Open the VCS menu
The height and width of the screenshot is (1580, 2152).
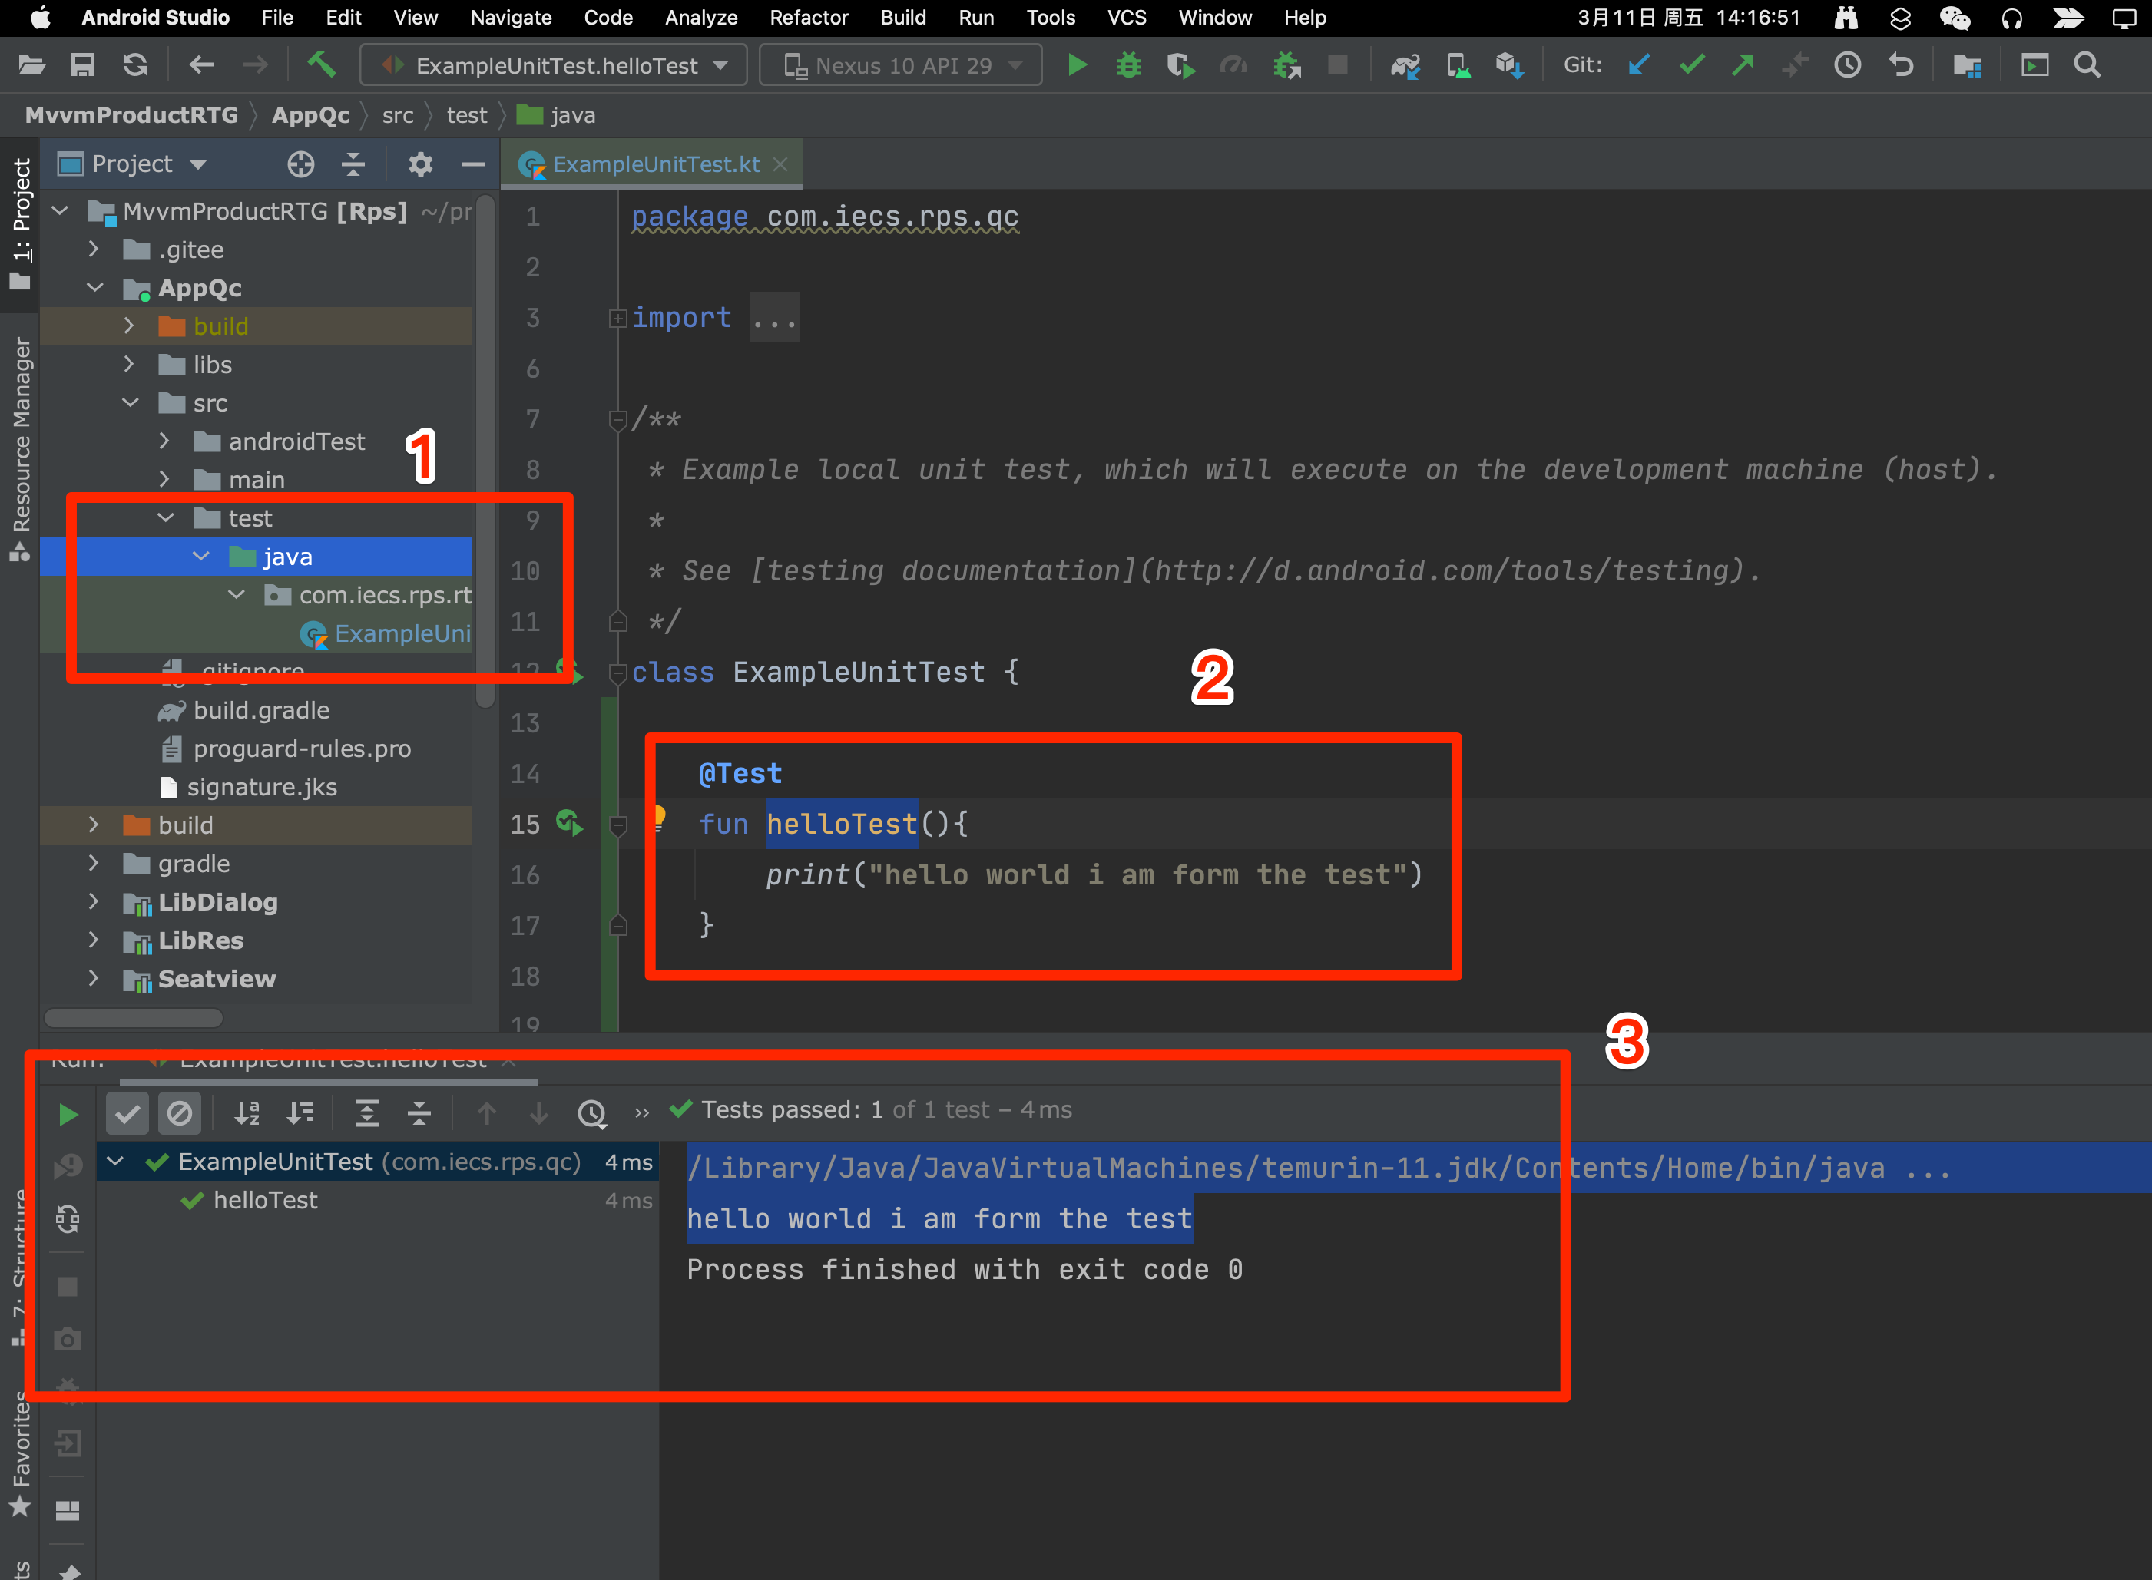pyautogui.click(x=1127, y=17)
